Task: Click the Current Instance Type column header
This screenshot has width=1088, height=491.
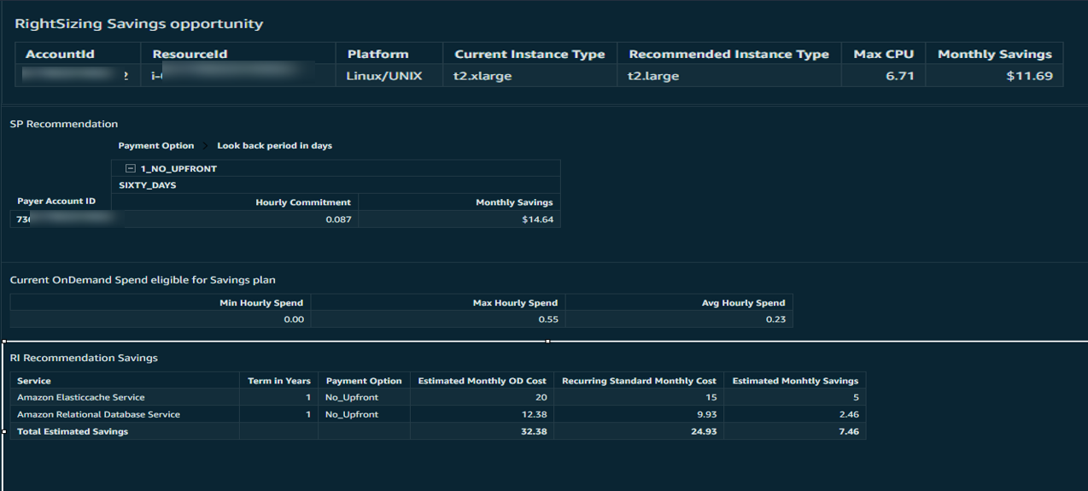Action: [x=529, y=54]
